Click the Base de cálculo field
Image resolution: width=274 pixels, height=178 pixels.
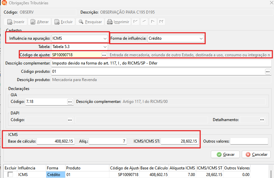coord(56,141)
